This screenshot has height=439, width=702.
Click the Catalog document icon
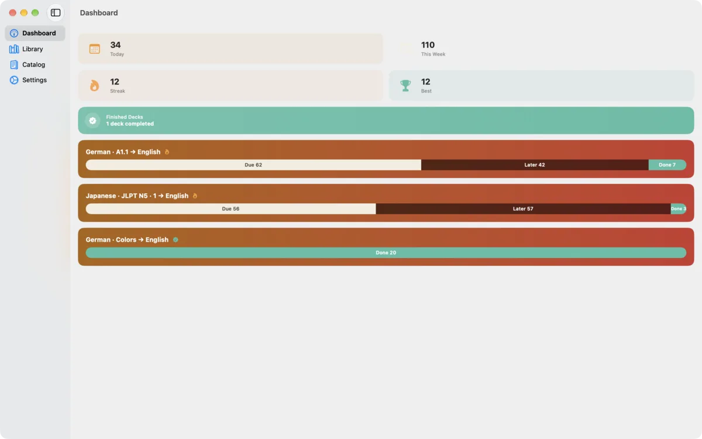14,64
